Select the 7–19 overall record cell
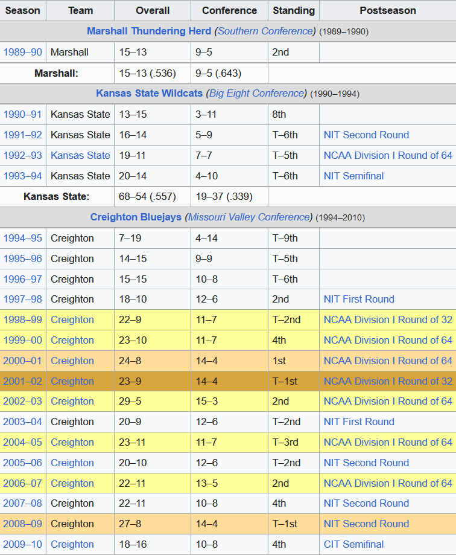 point(153,239)
